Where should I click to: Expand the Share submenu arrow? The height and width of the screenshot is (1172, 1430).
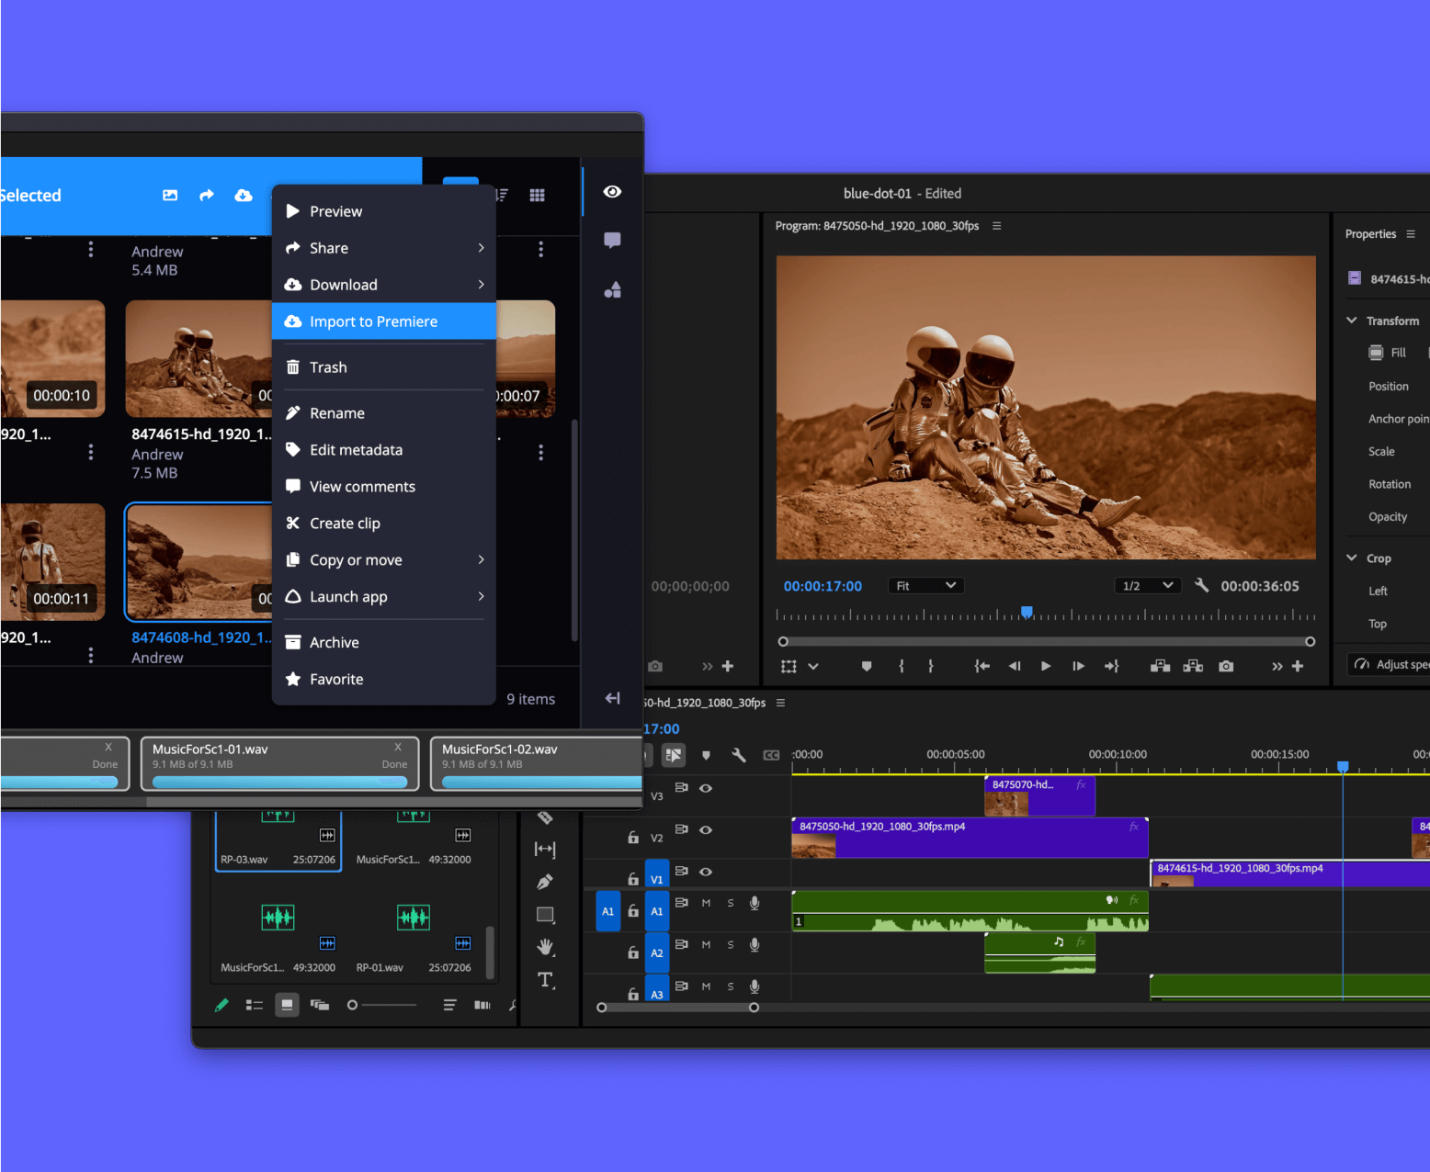click(x=481, y=248)
